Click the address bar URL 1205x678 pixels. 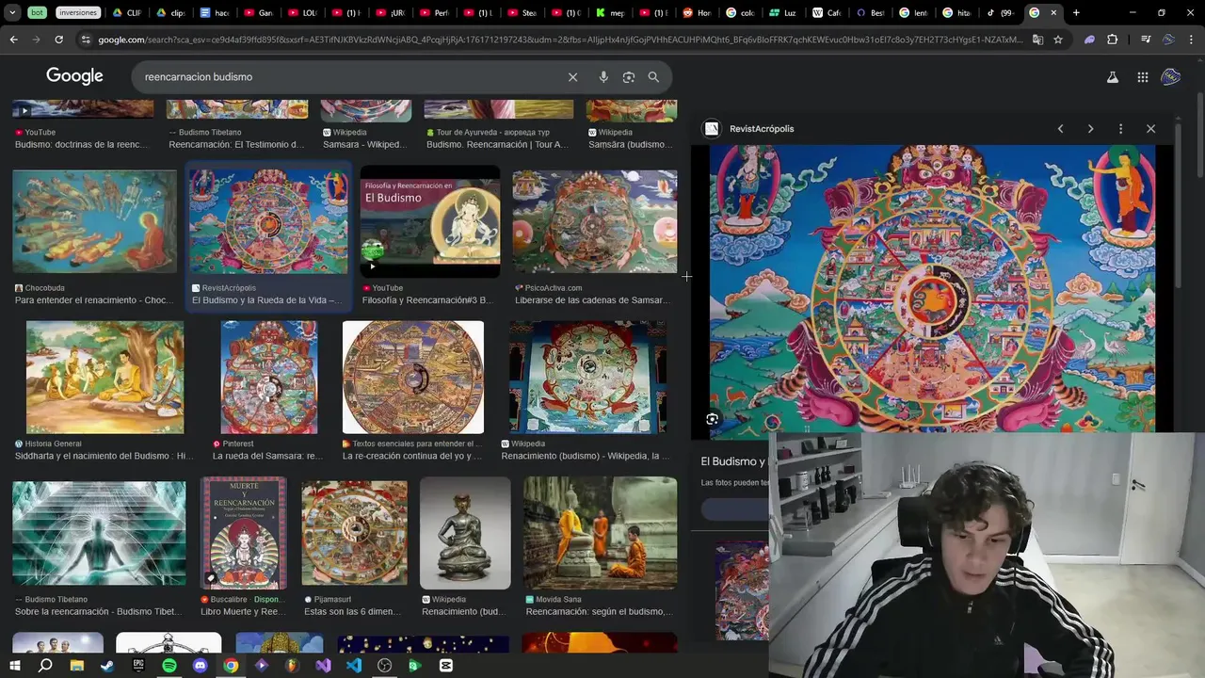pyautogui.click(x=560, y=40)
